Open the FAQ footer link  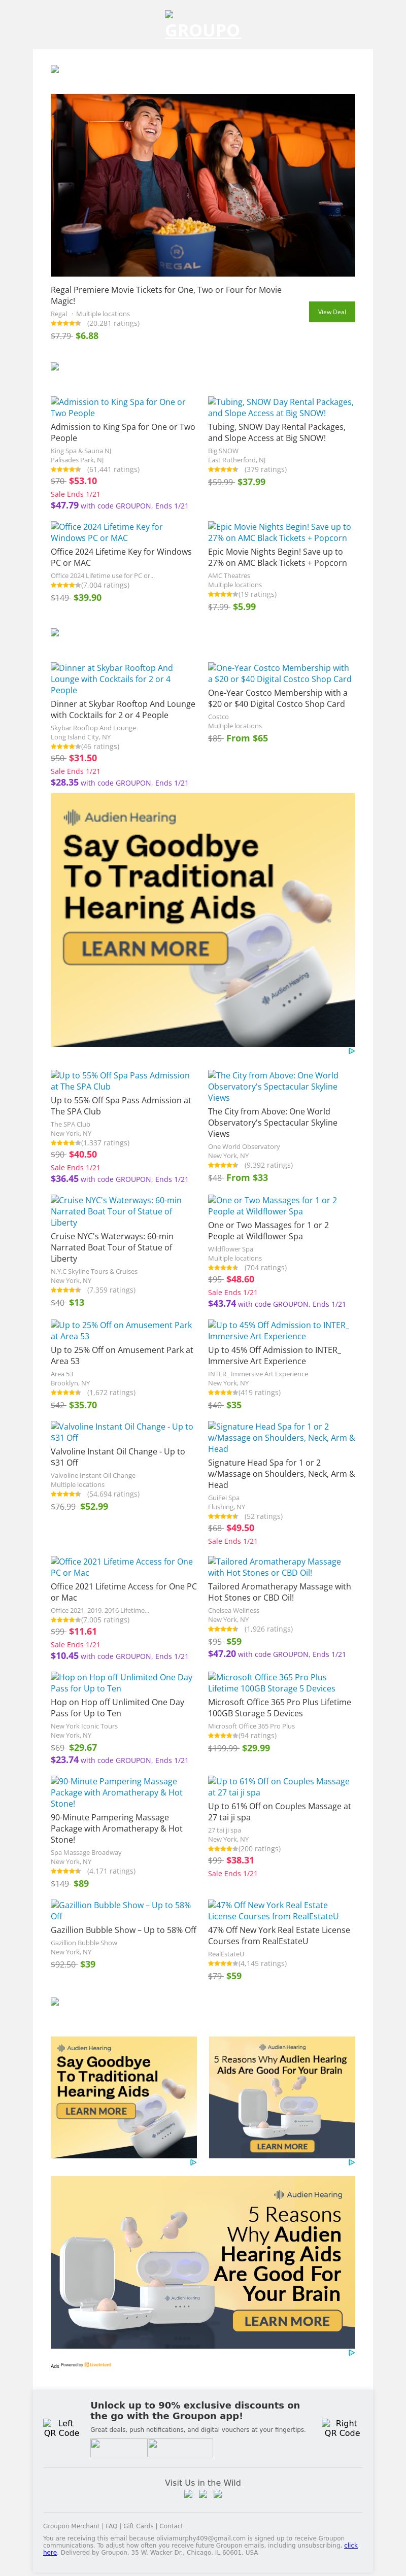[x=112, y=2526]
